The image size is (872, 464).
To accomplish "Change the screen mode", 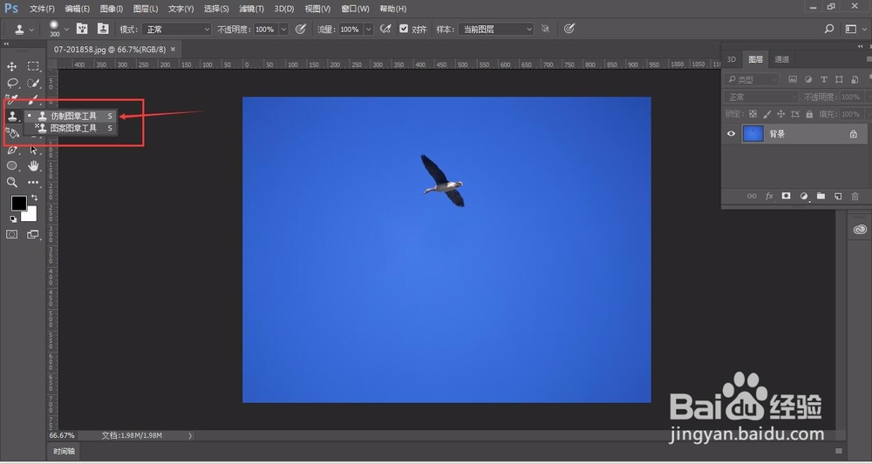I will click(x=33, y=234).
